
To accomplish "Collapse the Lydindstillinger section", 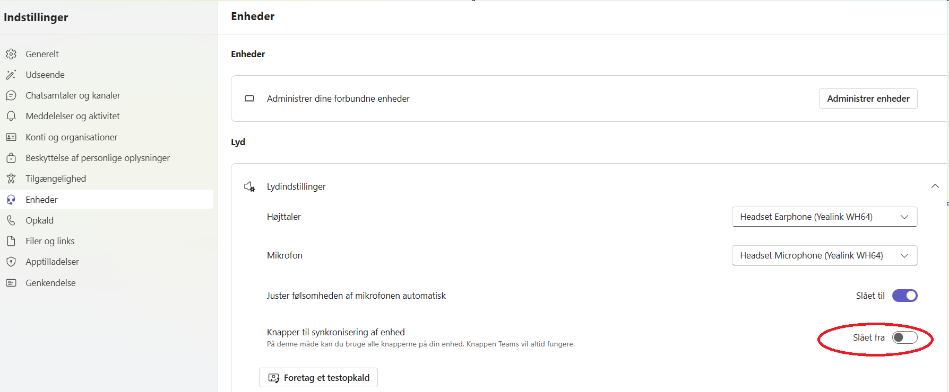I will pyautogui.click(x=935, y=186).
